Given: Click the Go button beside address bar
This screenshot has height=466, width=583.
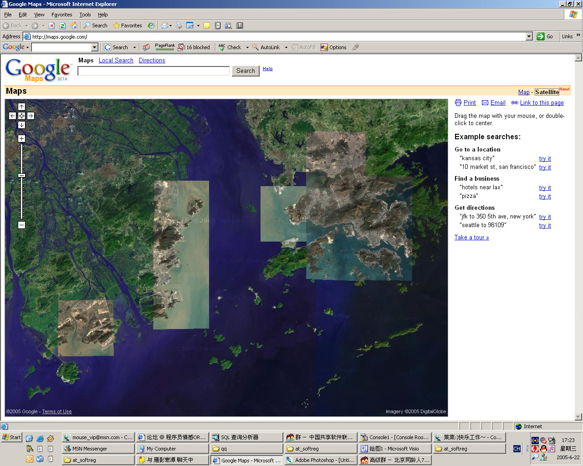Looking at the screenshot, I should tap(546, 36).
